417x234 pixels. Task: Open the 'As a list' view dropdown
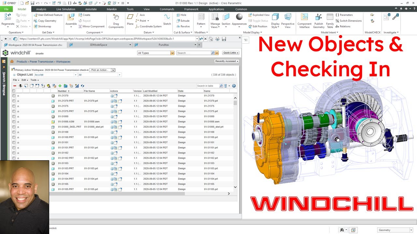[x=55, y=75]
